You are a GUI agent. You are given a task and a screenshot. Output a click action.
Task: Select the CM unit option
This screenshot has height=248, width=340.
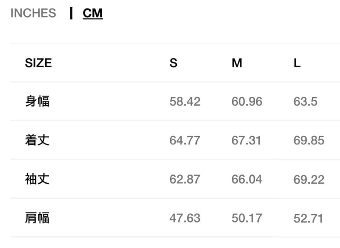(x=93, y=13)
